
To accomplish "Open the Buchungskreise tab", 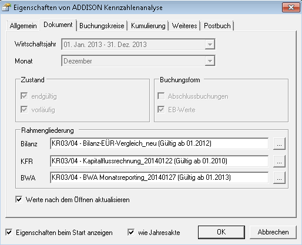I will point(102,26).
